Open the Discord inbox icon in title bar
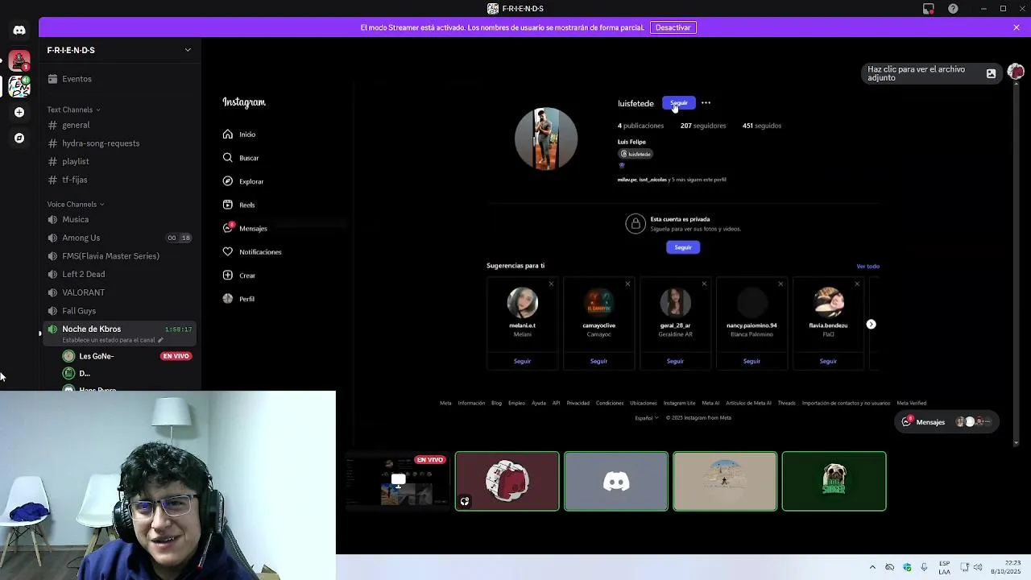Image resolution: width=1031 pixels, height=580 pixels. coord(929,9)
